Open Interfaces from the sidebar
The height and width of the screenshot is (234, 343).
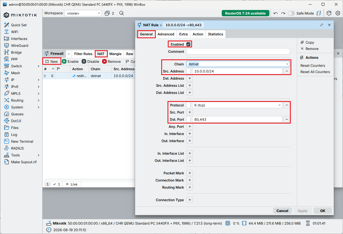[19, 39]
